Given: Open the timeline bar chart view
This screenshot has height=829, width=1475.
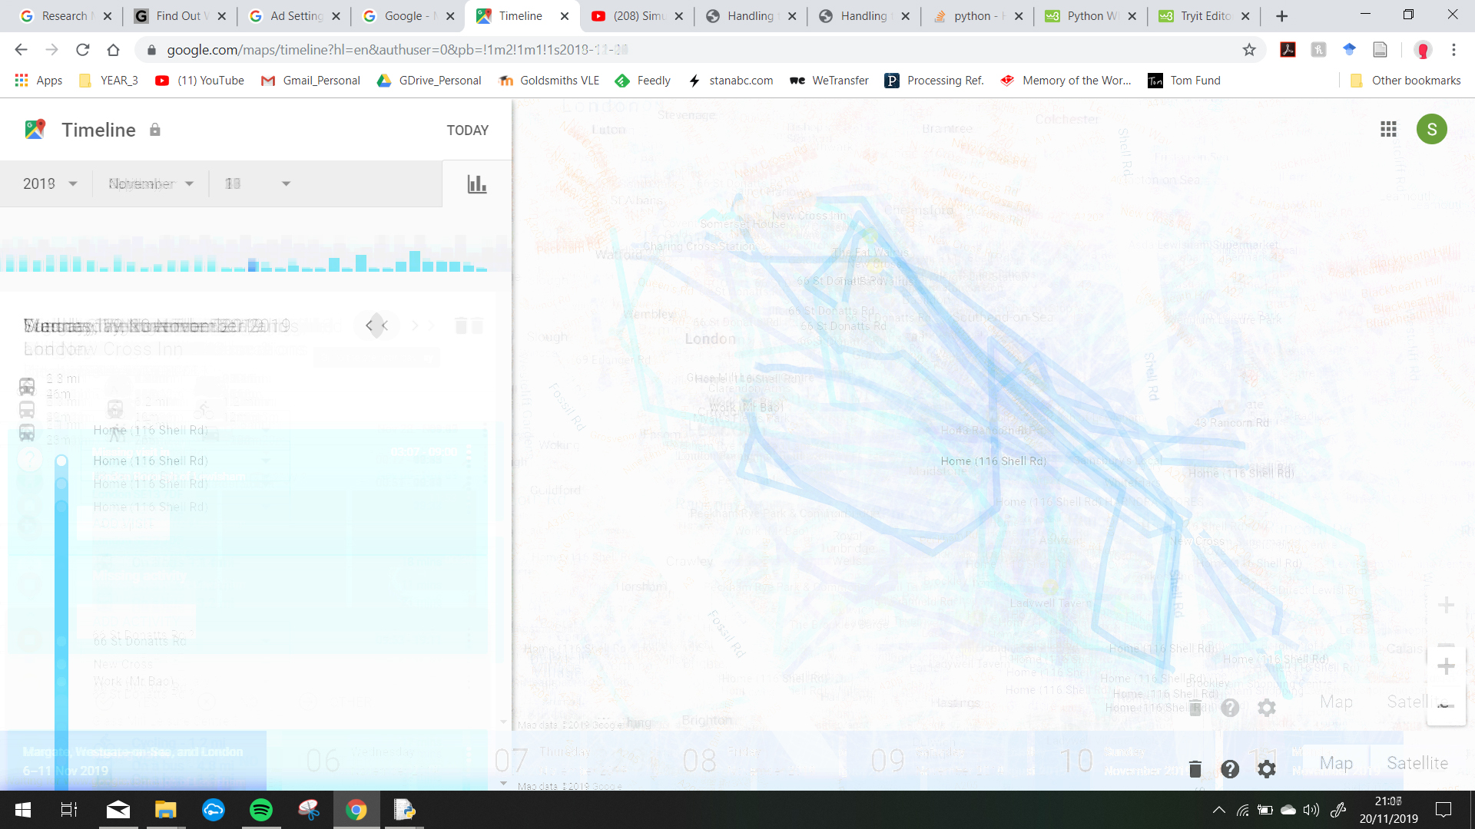Looking at the screenshot, I should pyautogui.click(x=477, y=184).
